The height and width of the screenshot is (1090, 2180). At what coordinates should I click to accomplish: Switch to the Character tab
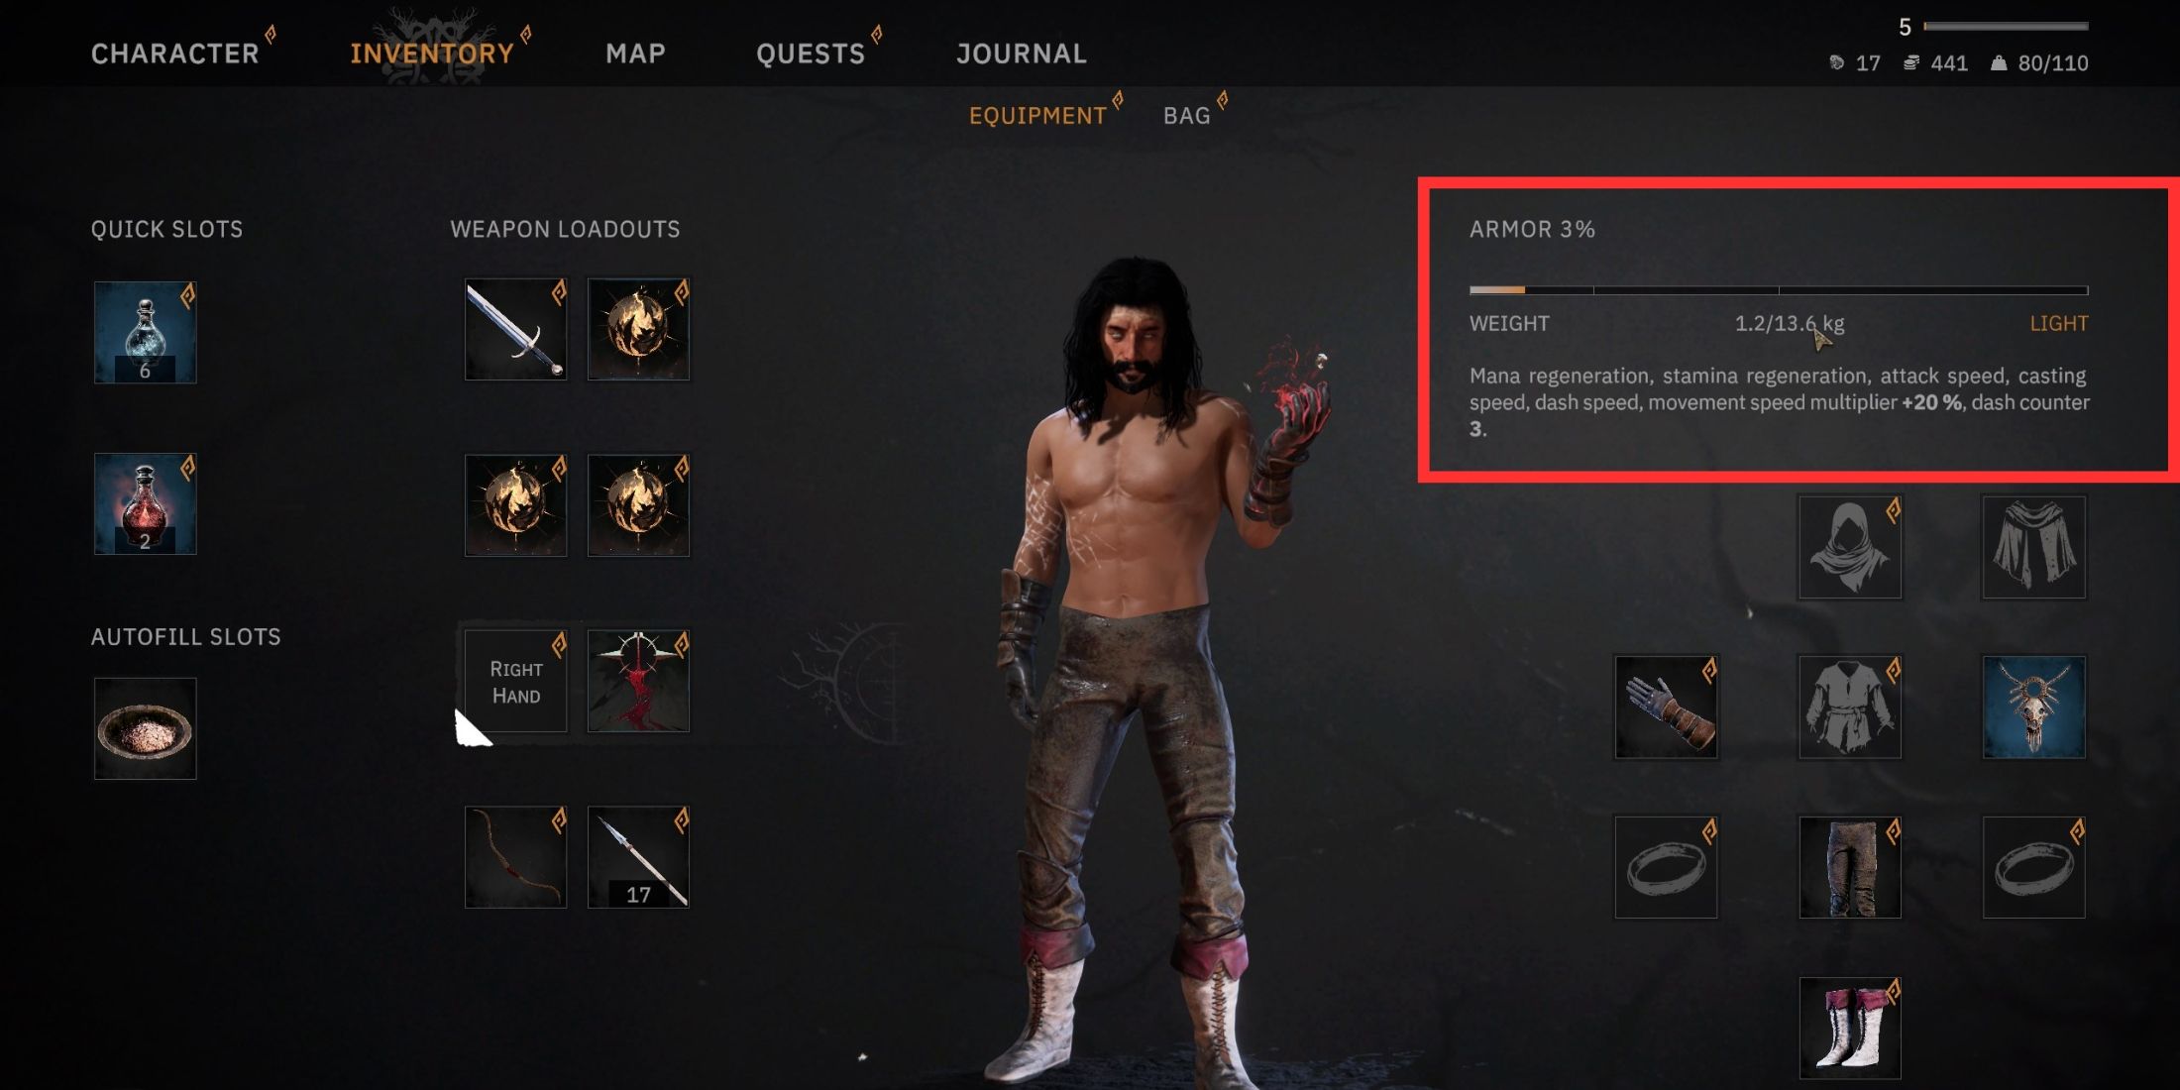pyautogui.click(x=175, y=54)
